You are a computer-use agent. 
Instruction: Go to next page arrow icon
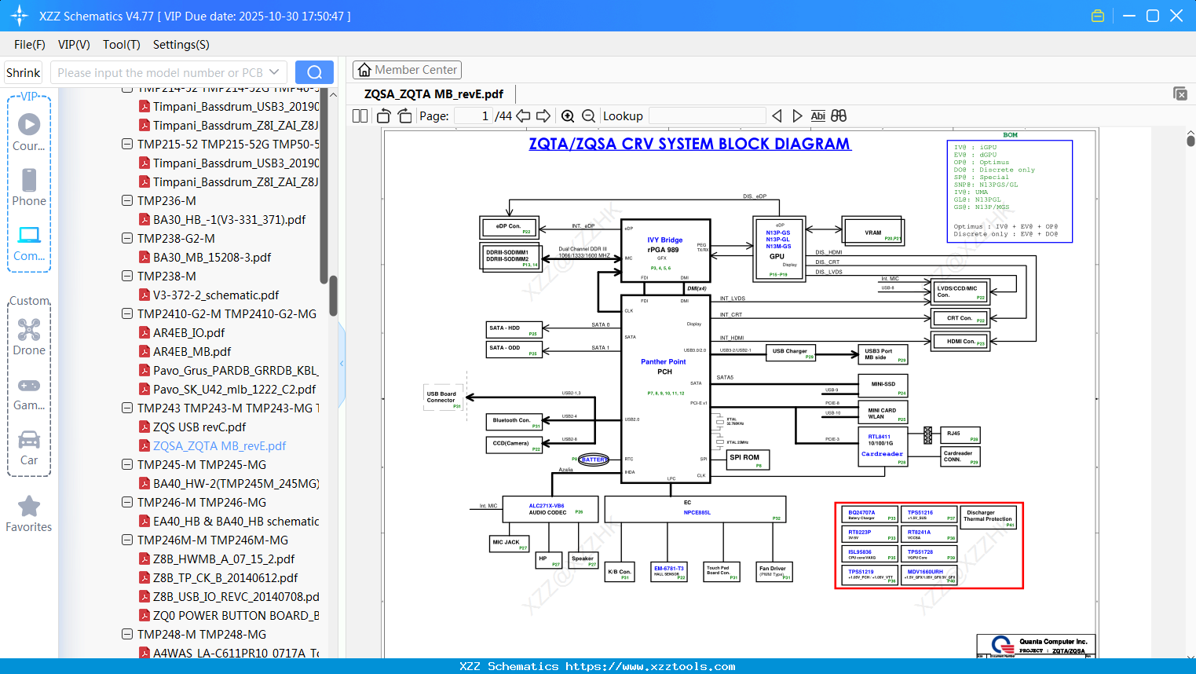click(x=543, y=116)
